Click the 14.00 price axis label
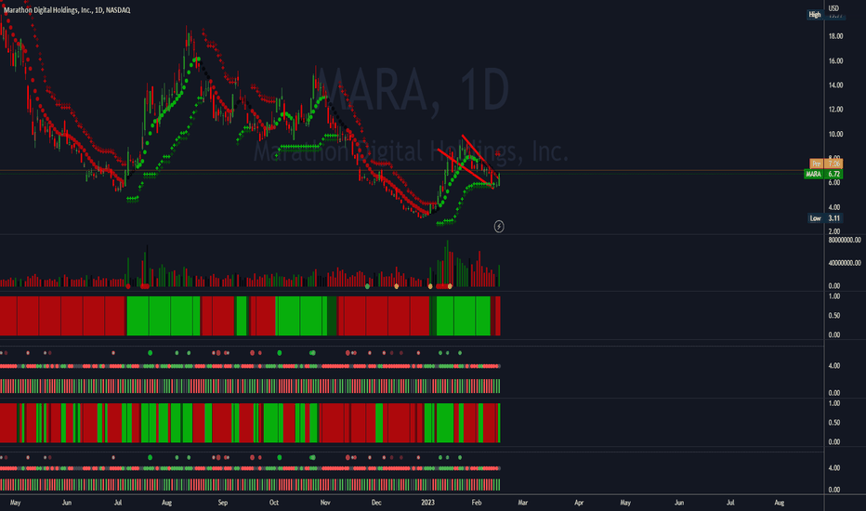Screen dimensions: 866x511 pos(835,85)
